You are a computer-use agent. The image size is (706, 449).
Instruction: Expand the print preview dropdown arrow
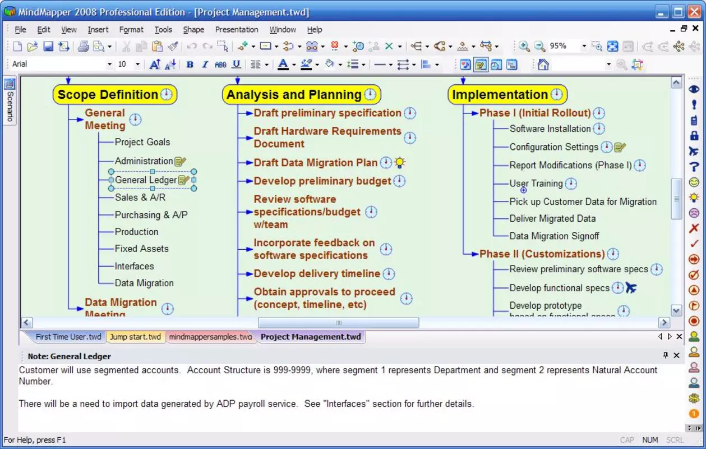109,47
